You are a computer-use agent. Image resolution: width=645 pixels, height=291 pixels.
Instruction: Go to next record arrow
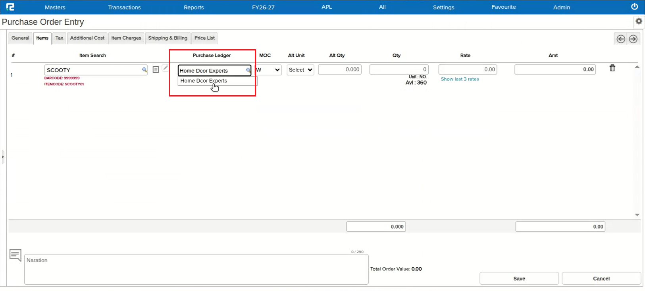coord(633,39)
